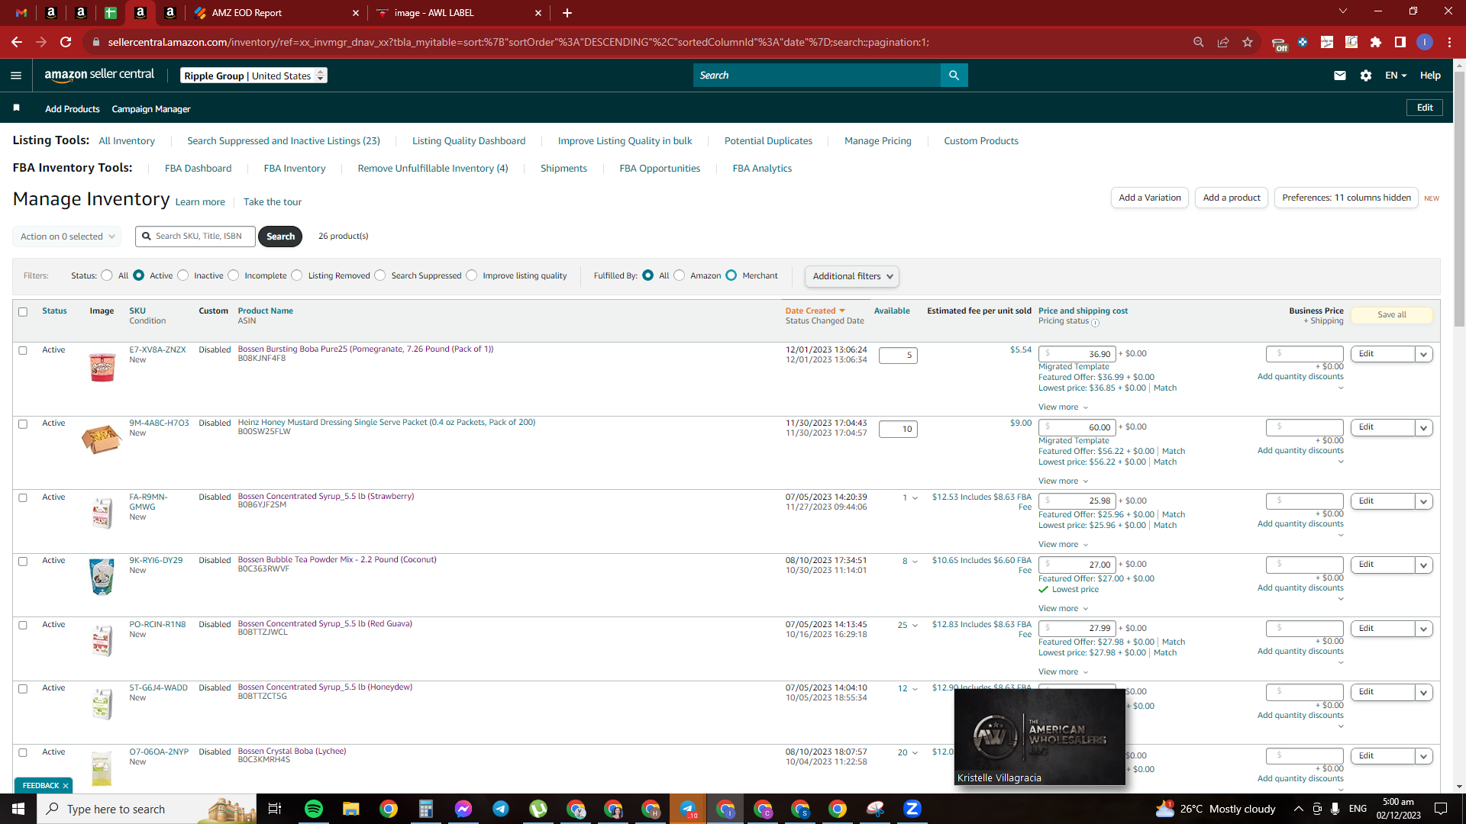Open the Ripple Group marketplace selector
The image size is (1466, 824).
click(253, 76)
